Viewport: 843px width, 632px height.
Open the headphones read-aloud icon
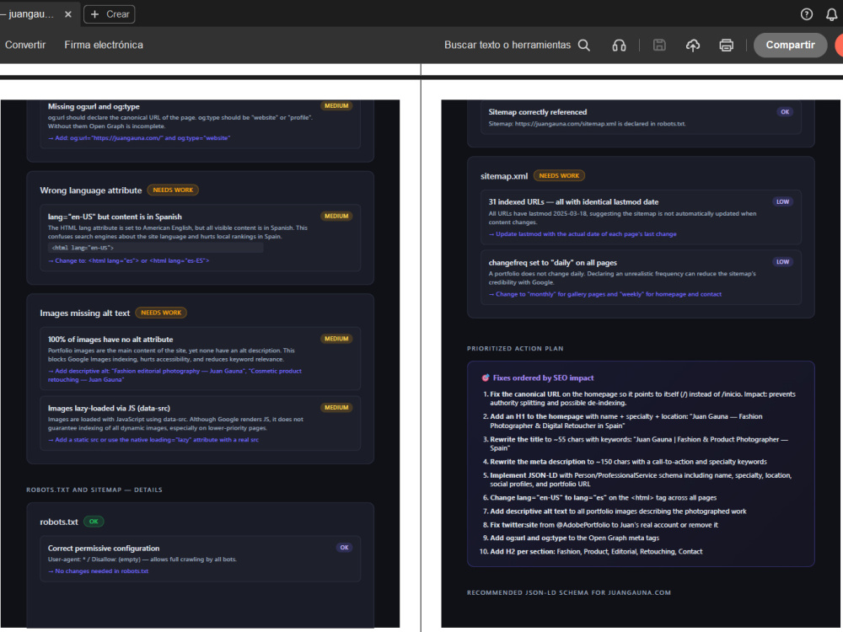619,46
